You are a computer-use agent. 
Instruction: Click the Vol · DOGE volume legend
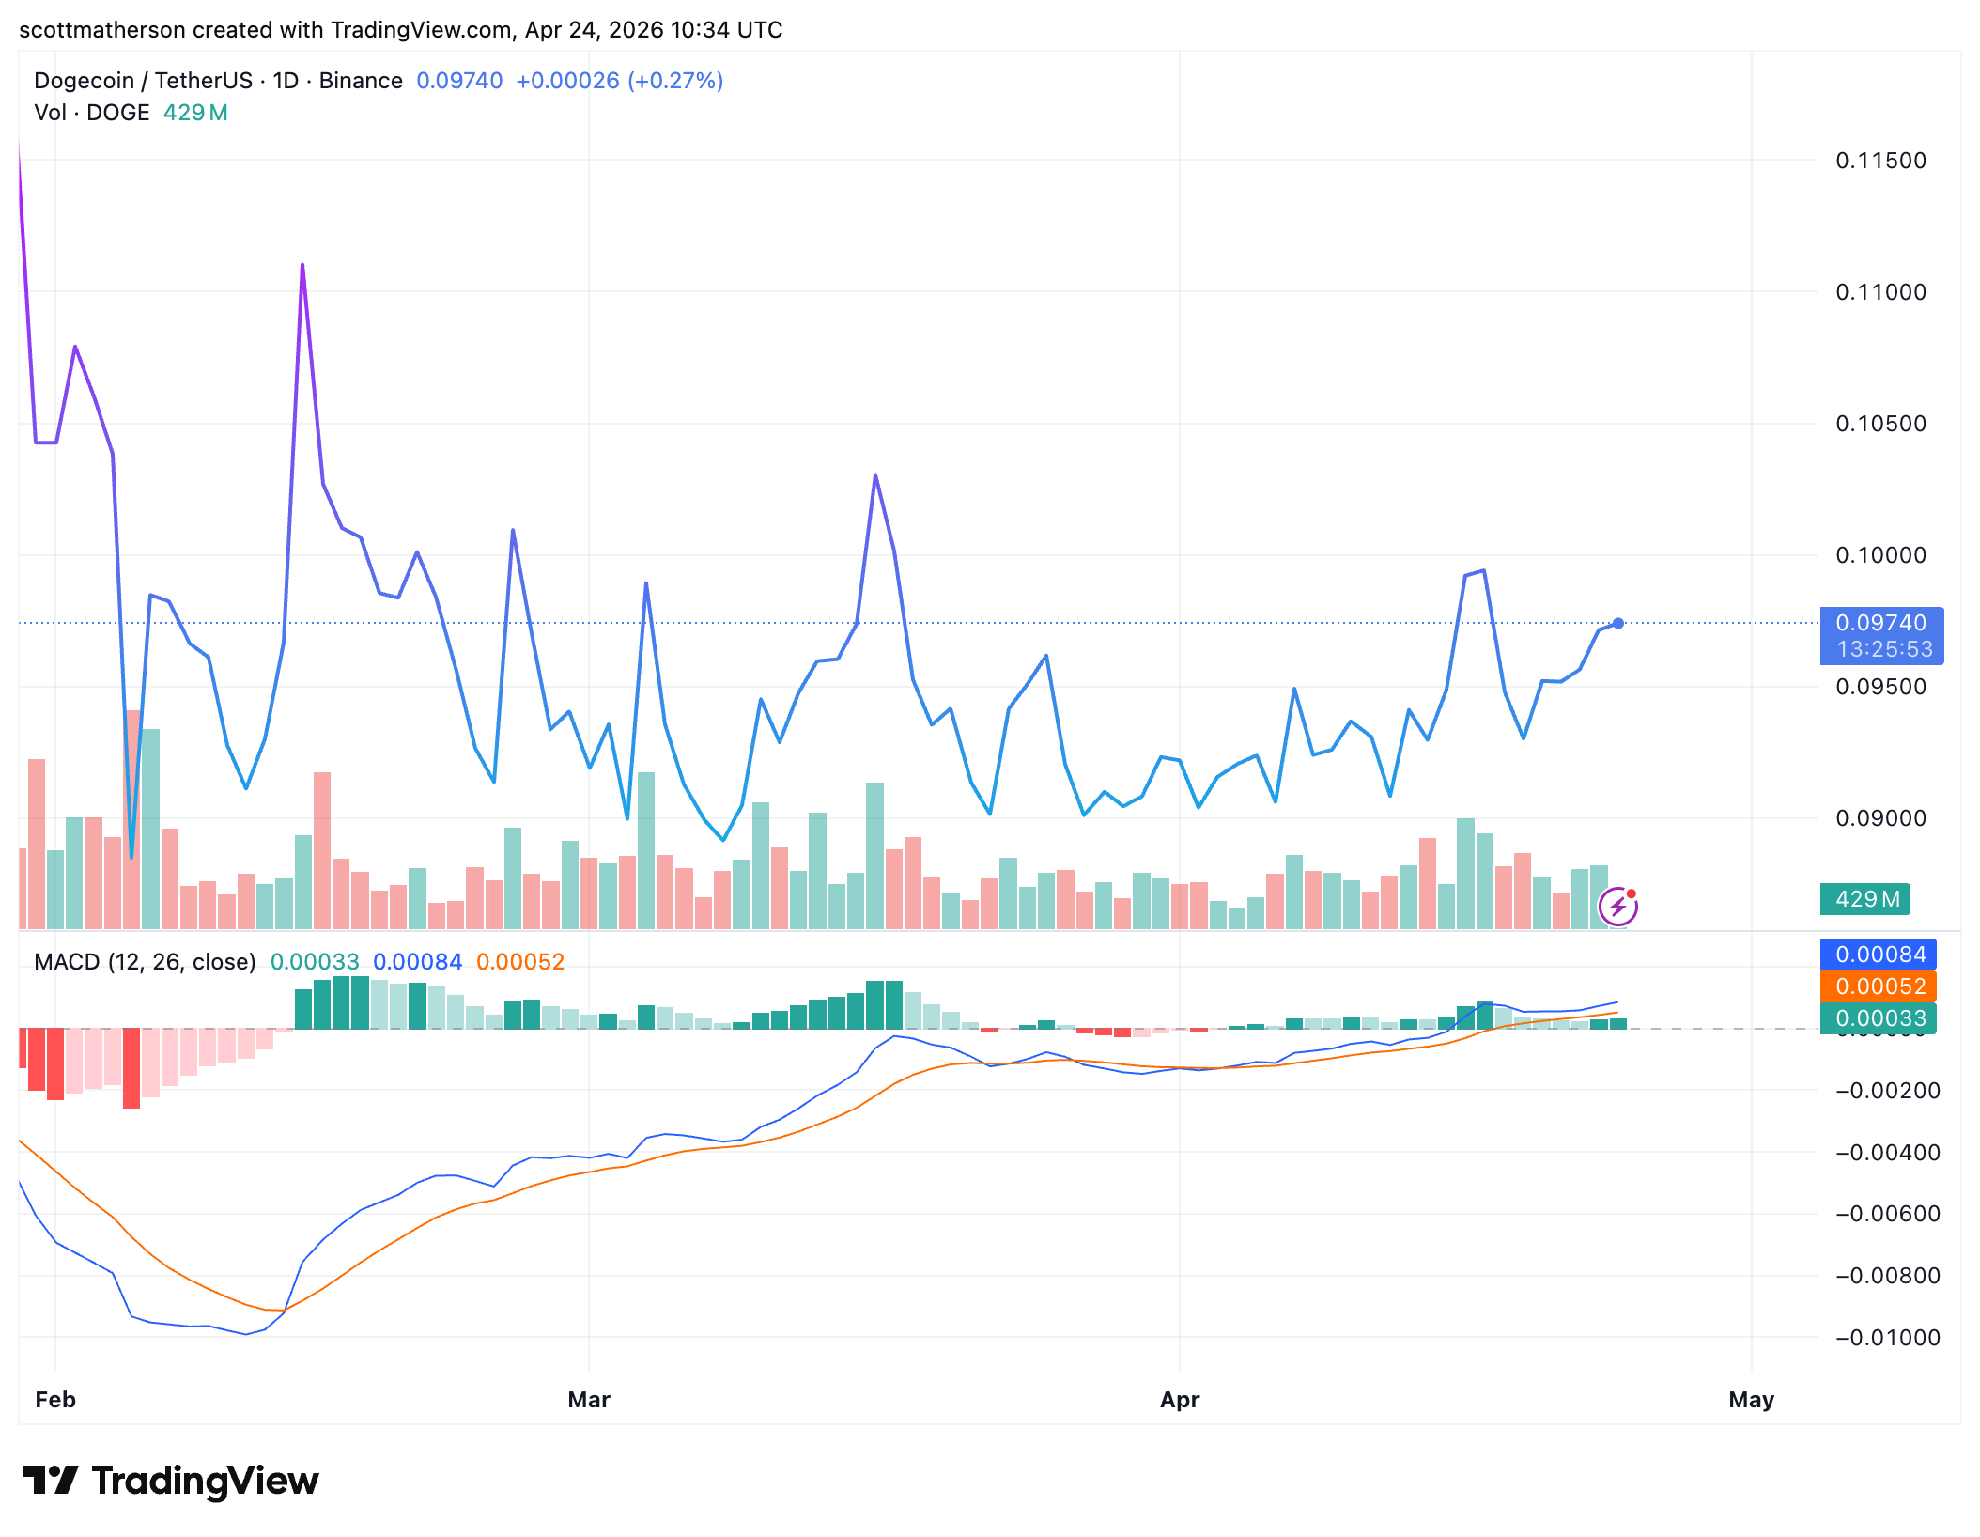(91, 112)
